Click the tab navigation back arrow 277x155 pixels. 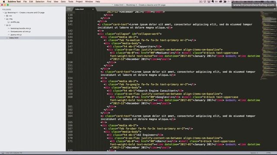point(68,9)
